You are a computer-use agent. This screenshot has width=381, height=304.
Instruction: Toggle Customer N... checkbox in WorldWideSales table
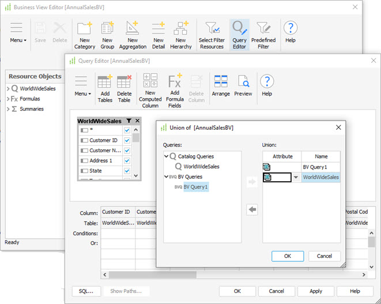click(x=127, y=151)
